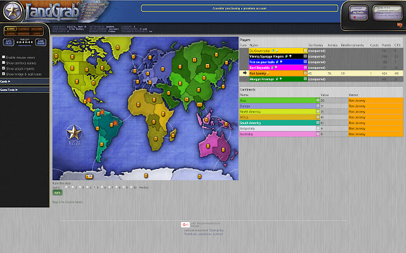
Task: Expand the Cards panel
Action: click(5, 82)
